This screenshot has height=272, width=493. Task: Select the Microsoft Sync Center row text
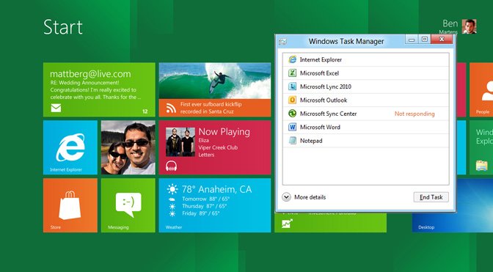click(x=328, y=114)
